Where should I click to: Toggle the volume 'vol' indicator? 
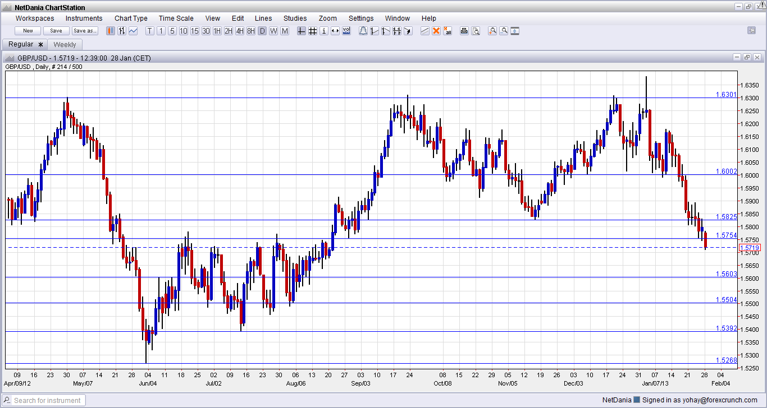click(346, 31)
